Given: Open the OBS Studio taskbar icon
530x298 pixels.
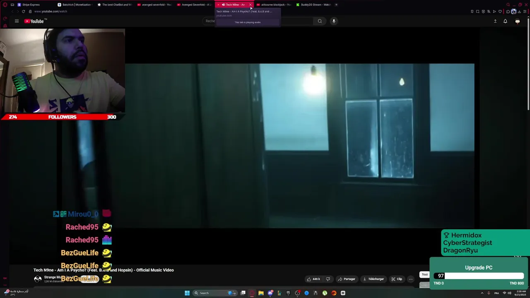Looking at the screenshot, I should 297,293.
